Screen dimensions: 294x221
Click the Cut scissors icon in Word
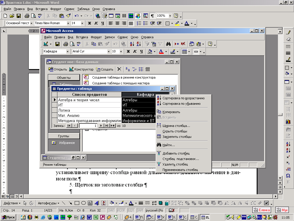(48, 16)
